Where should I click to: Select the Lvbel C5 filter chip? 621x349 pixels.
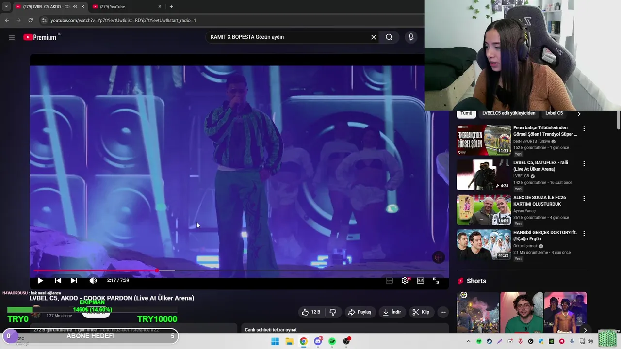point(554,113)
